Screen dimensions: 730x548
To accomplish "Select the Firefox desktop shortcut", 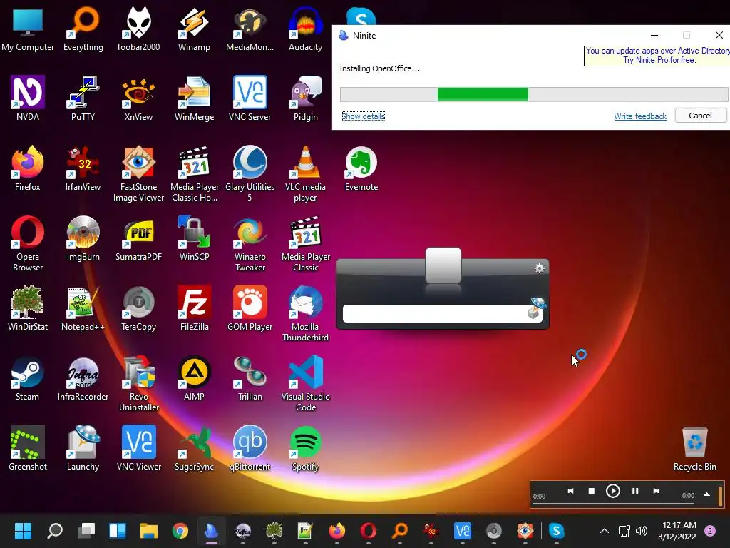I will point(28,168).
